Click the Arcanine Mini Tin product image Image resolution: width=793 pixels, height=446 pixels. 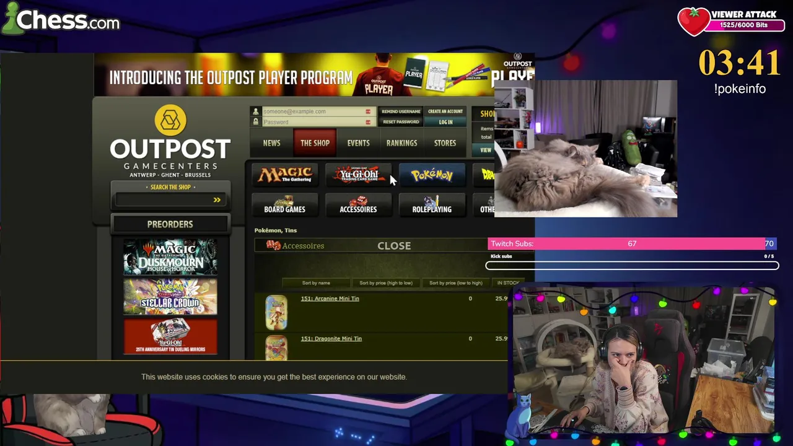point(276,312)
